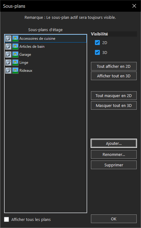
Task: Click 3D landscape icon beside Articles de bain
Action: tap(15, 47)
